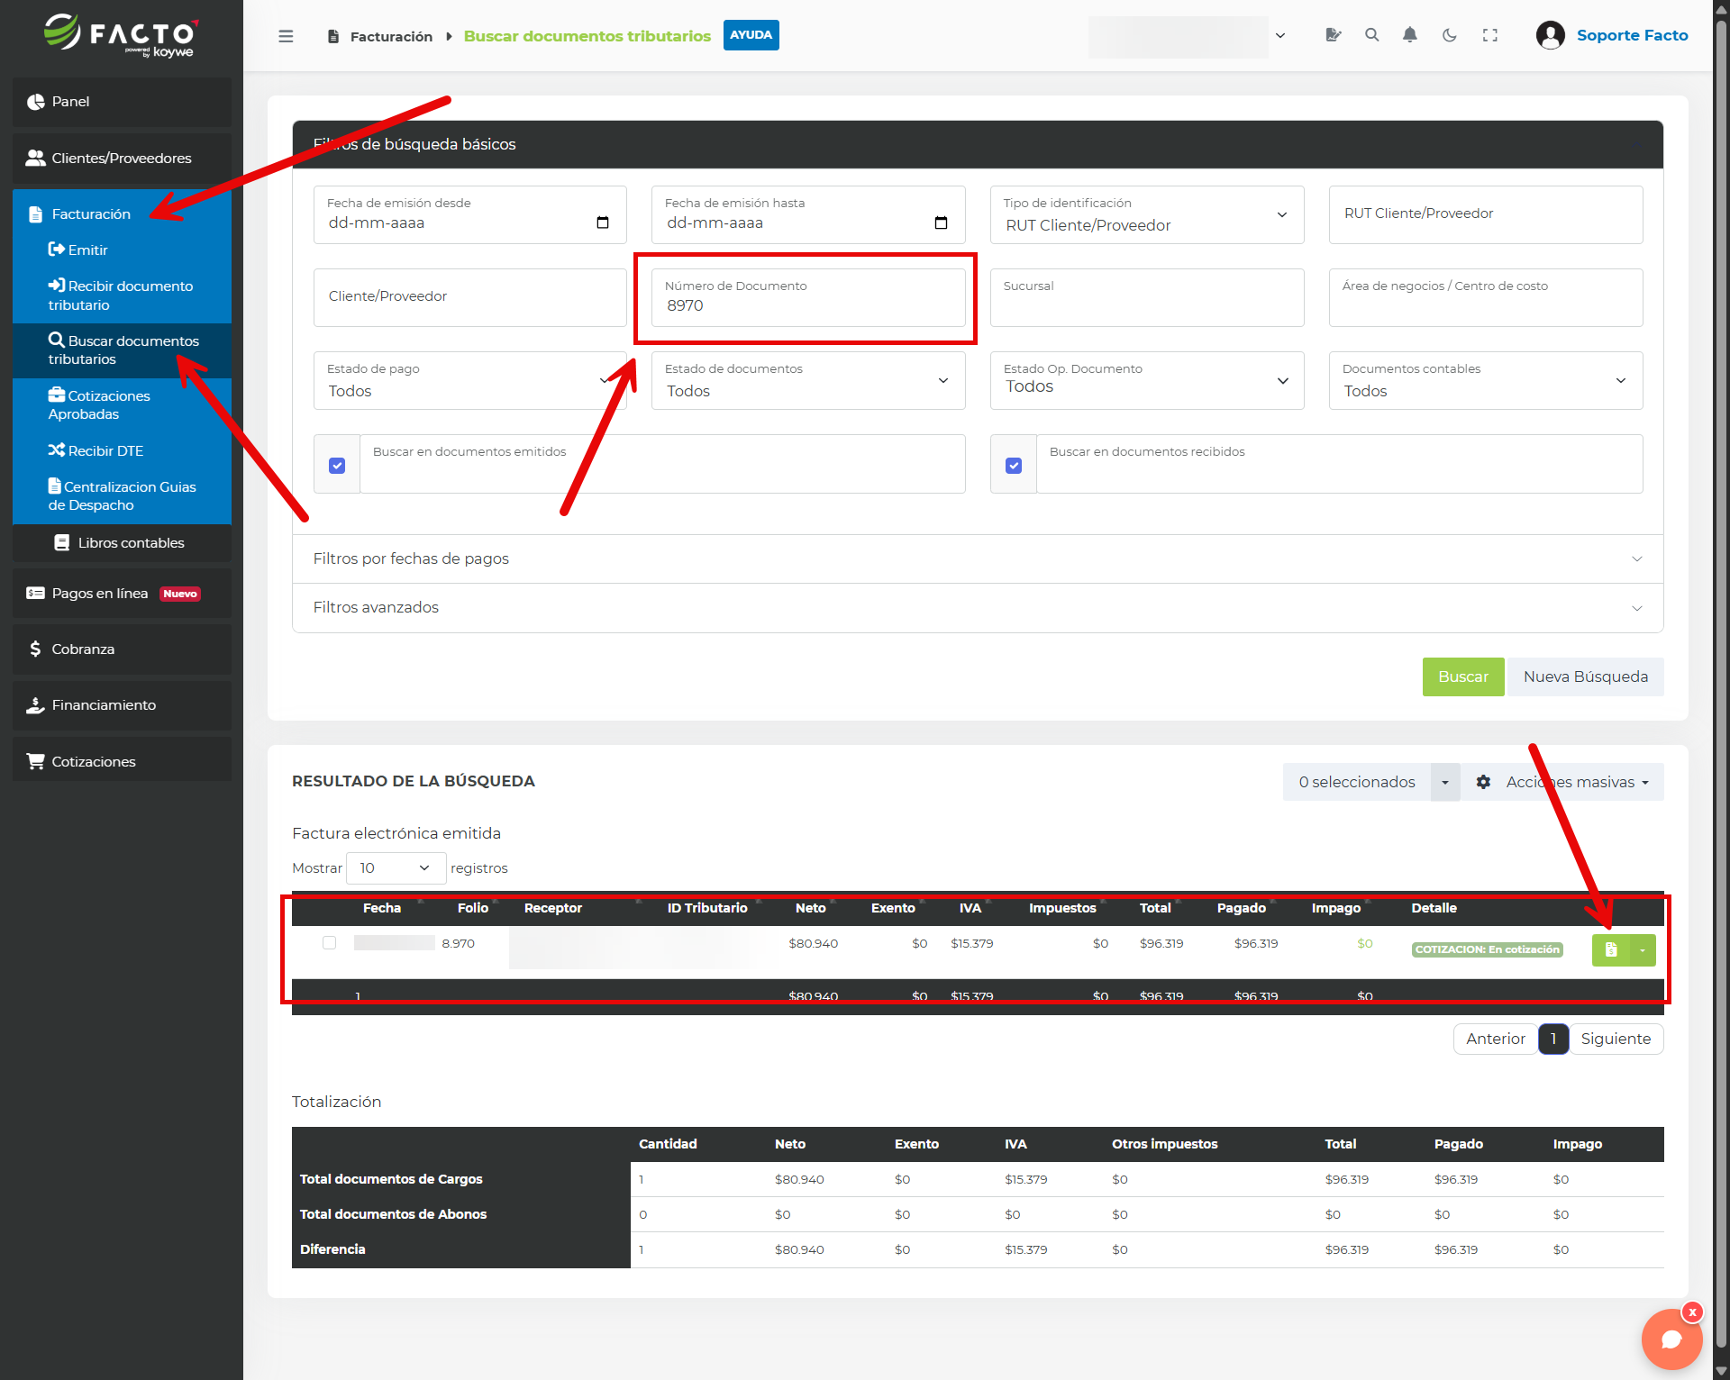Open Cotizaciones sidebar item

coord(122,762)
